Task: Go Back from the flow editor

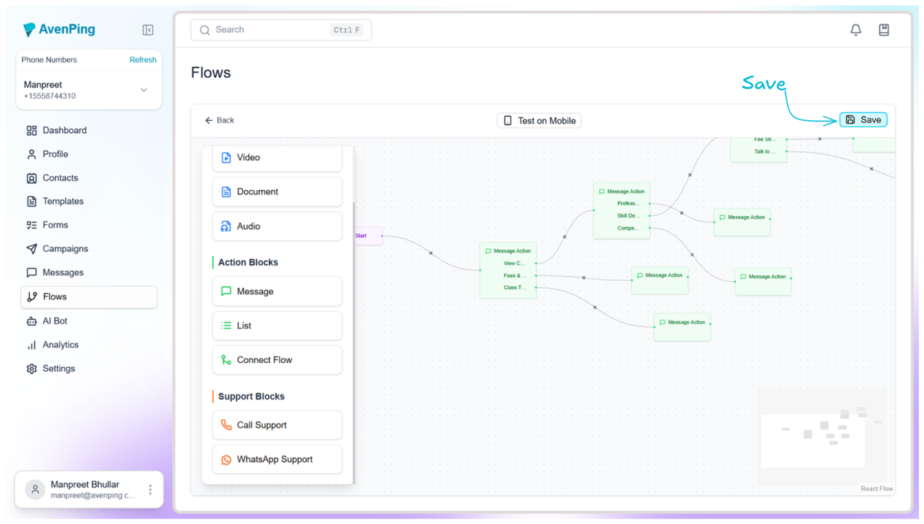Action: pos(218,119)
